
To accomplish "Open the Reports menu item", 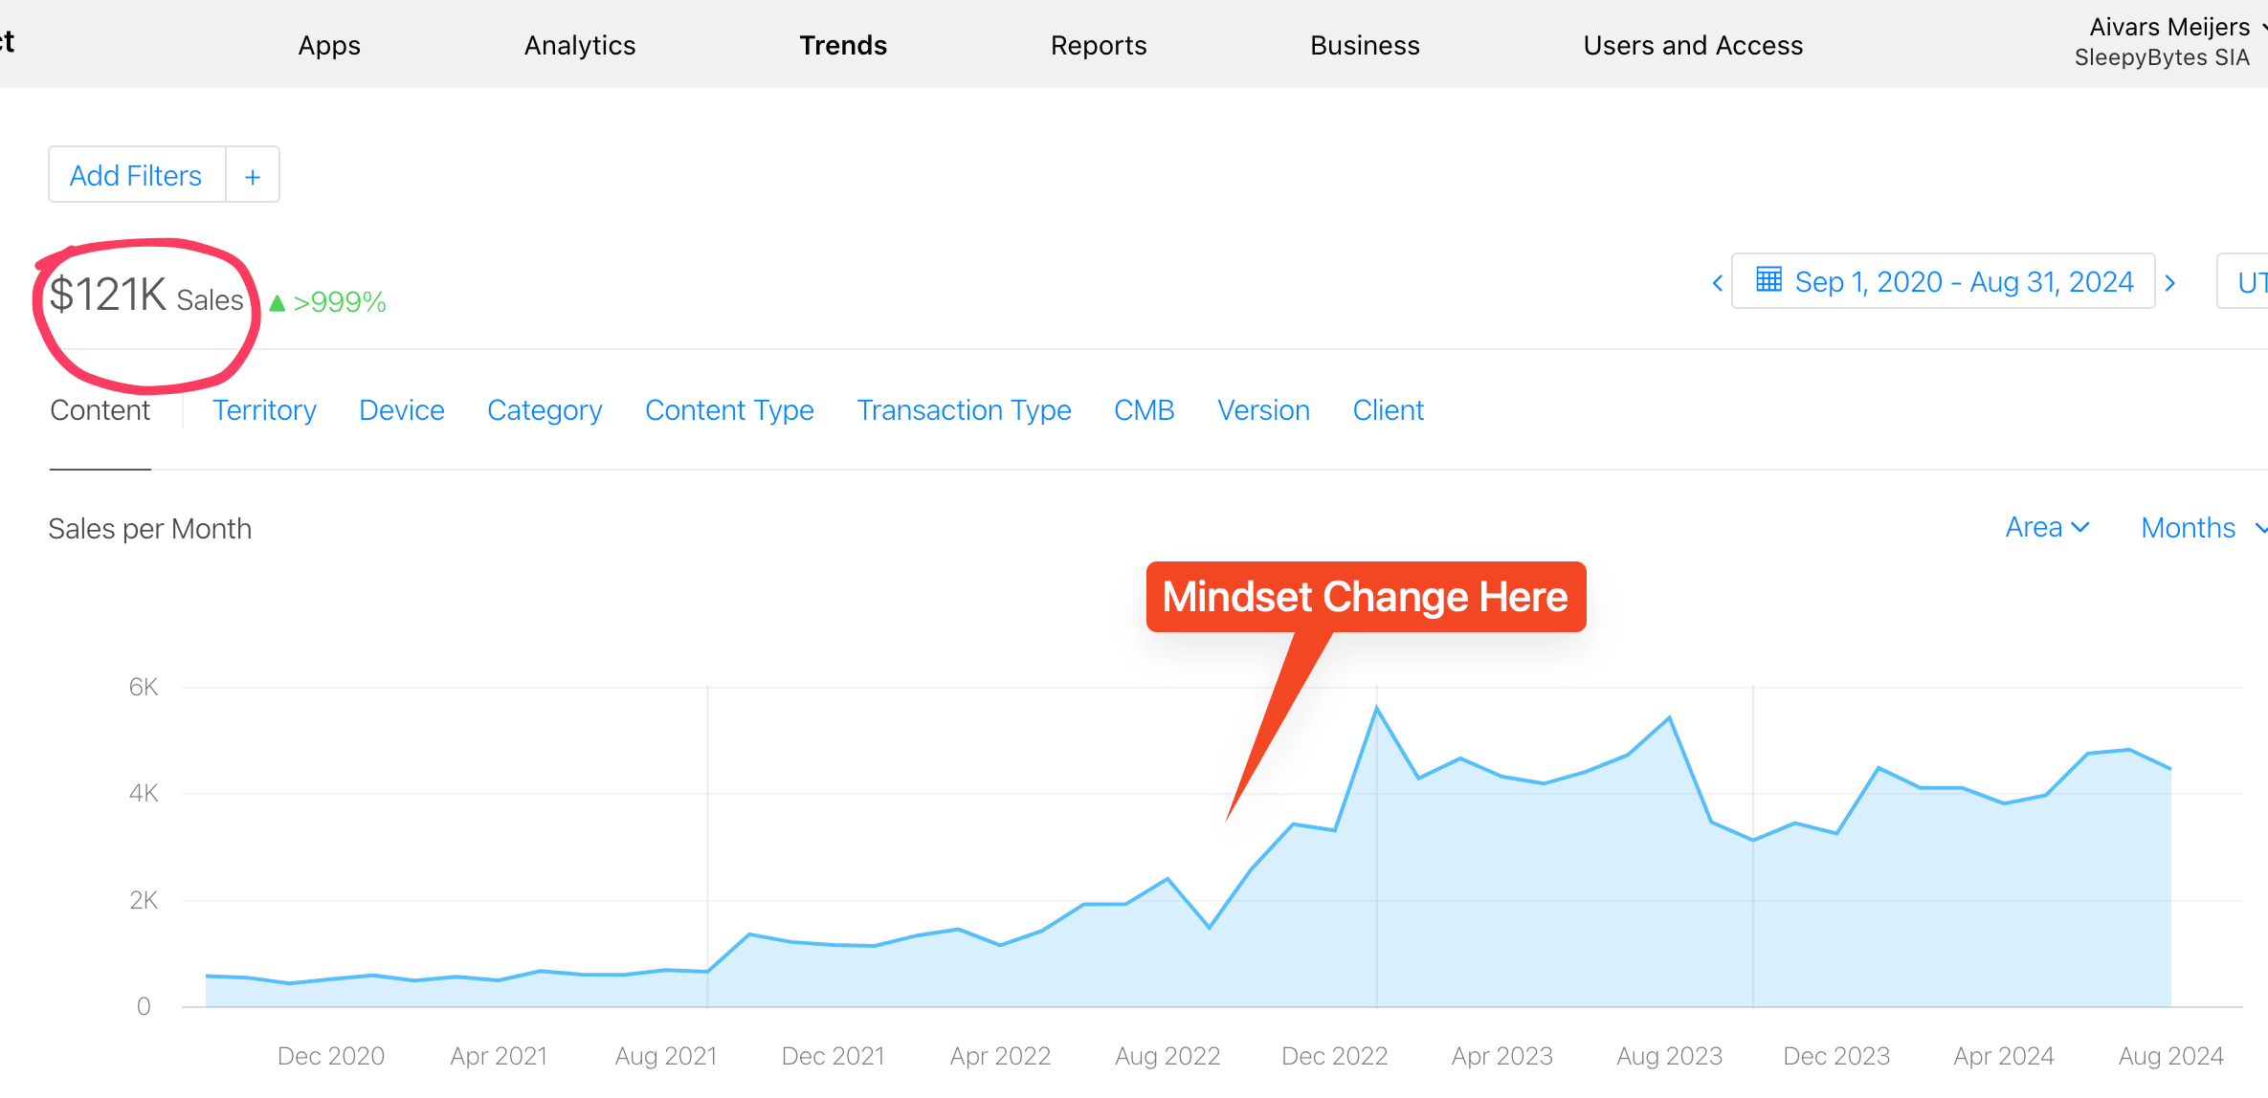I will tap(1099, 45).
